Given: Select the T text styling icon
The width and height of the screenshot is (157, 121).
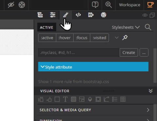Looking at the screenshot, I should [x=65, y=99].
